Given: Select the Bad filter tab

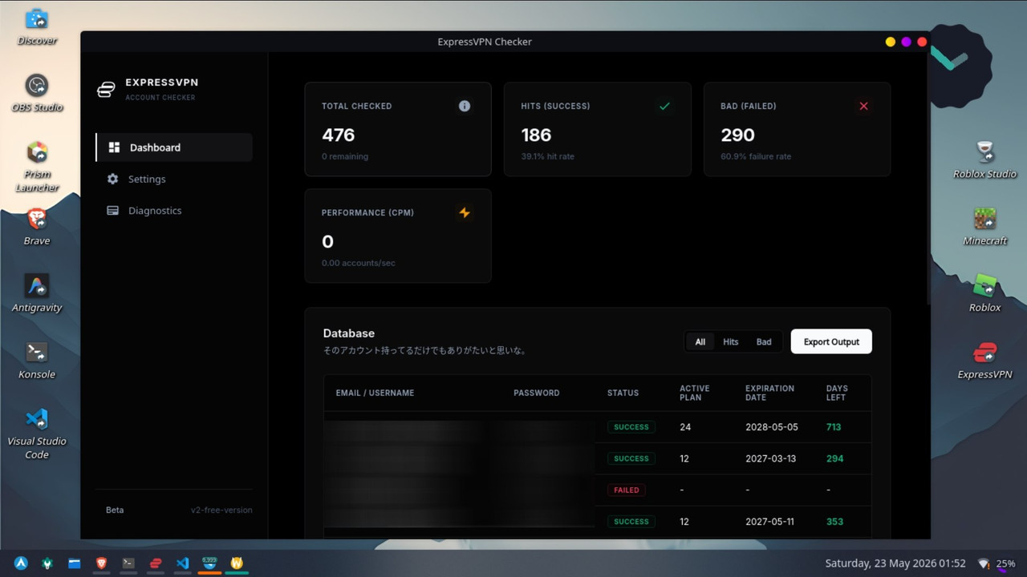Looking at the screenshot, I should pos(764,341).
